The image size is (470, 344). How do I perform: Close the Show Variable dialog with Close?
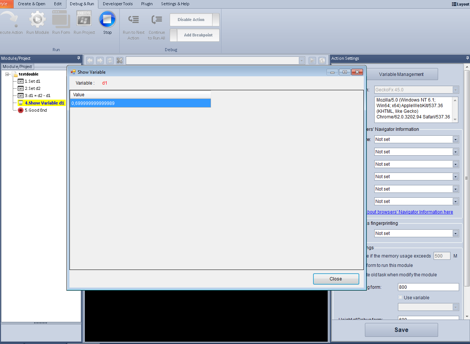tap(336, 279)
